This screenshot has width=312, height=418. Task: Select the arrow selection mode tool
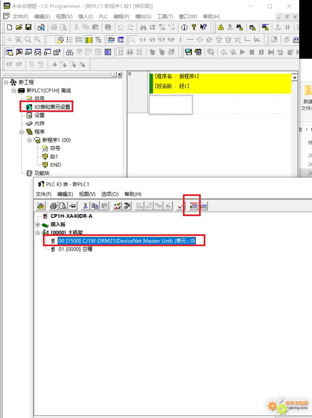click(133, 40)
